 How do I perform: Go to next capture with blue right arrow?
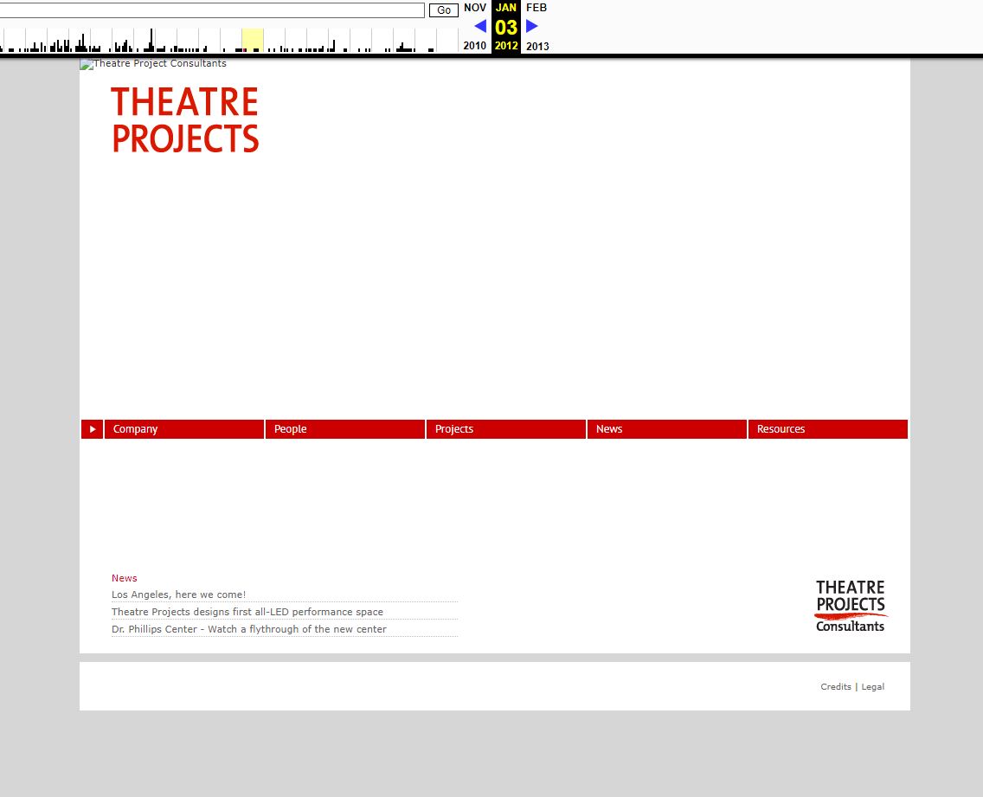(x=532, y=26)
